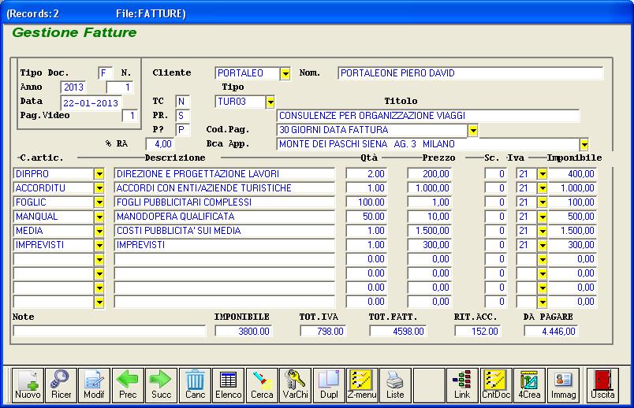Click the empty Note field
The width and height of the screenshot is (634, 408).
pyautogui.click(x=109, y=332)
